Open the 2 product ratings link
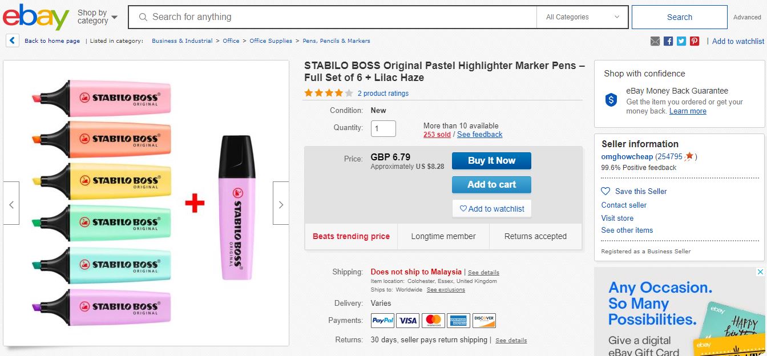 pyautogui.click(x=383, y=94)
